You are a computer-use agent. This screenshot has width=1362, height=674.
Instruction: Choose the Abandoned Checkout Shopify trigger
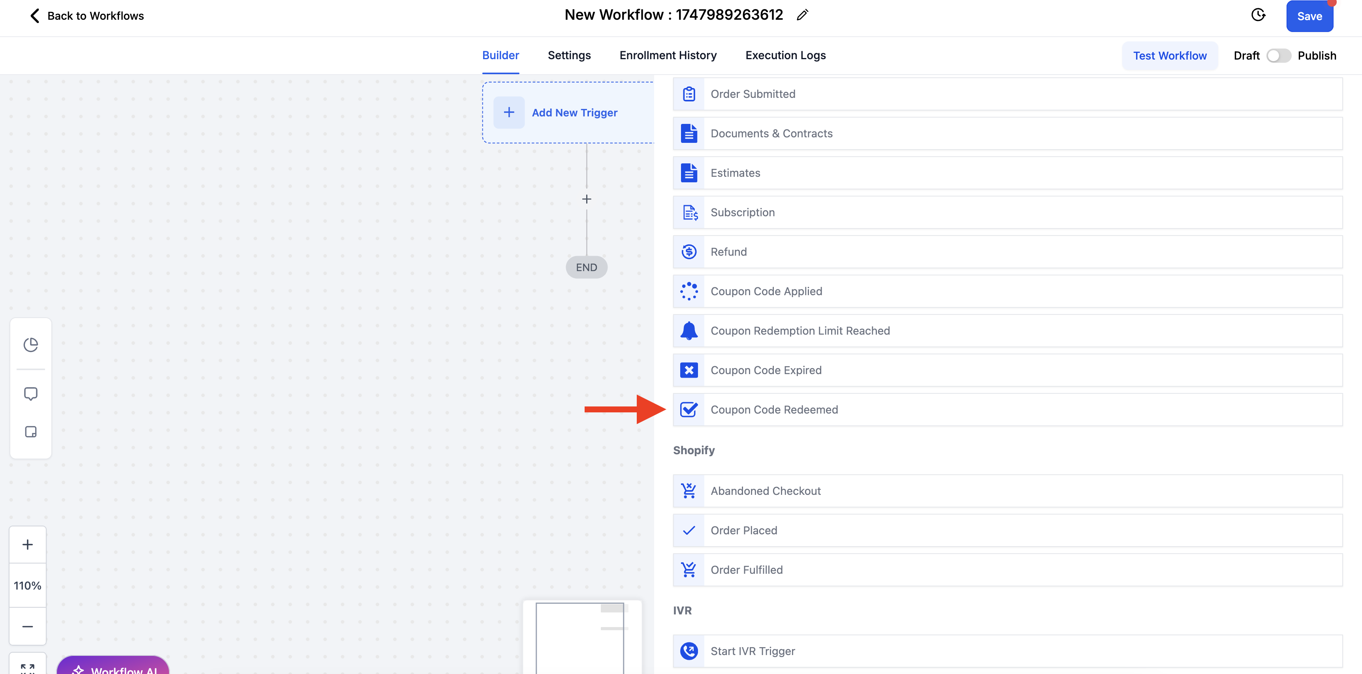[x=765, y=491]
